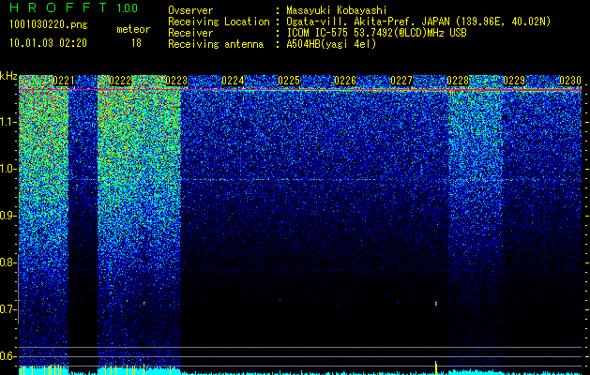This screenshot has width=590, height=375.
Task: Select the file name 1001030220.png
Action: point(49,25)
